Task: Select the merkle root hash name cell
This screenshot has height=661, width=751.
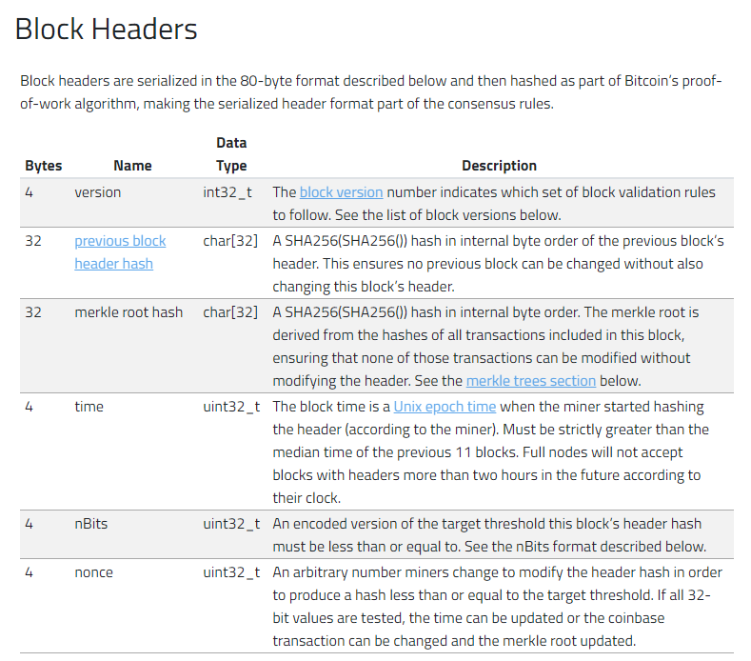Action: pyautogui.click(x=128, y=312)
